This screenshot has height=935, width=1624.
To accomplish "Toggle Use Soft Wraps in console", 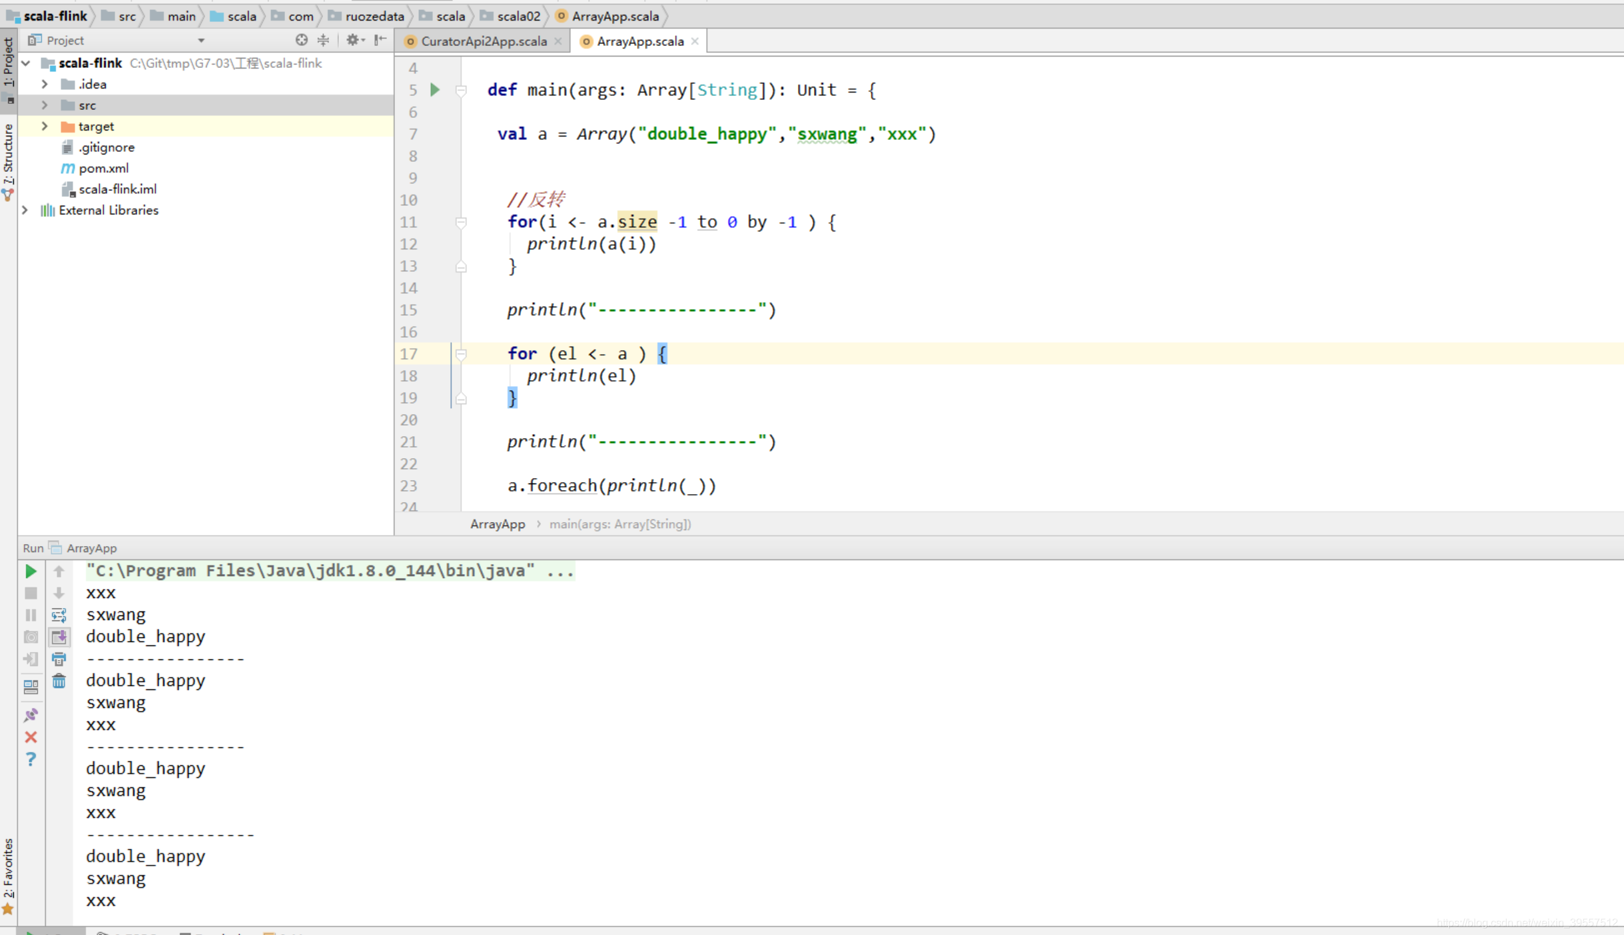I will 59,615.
